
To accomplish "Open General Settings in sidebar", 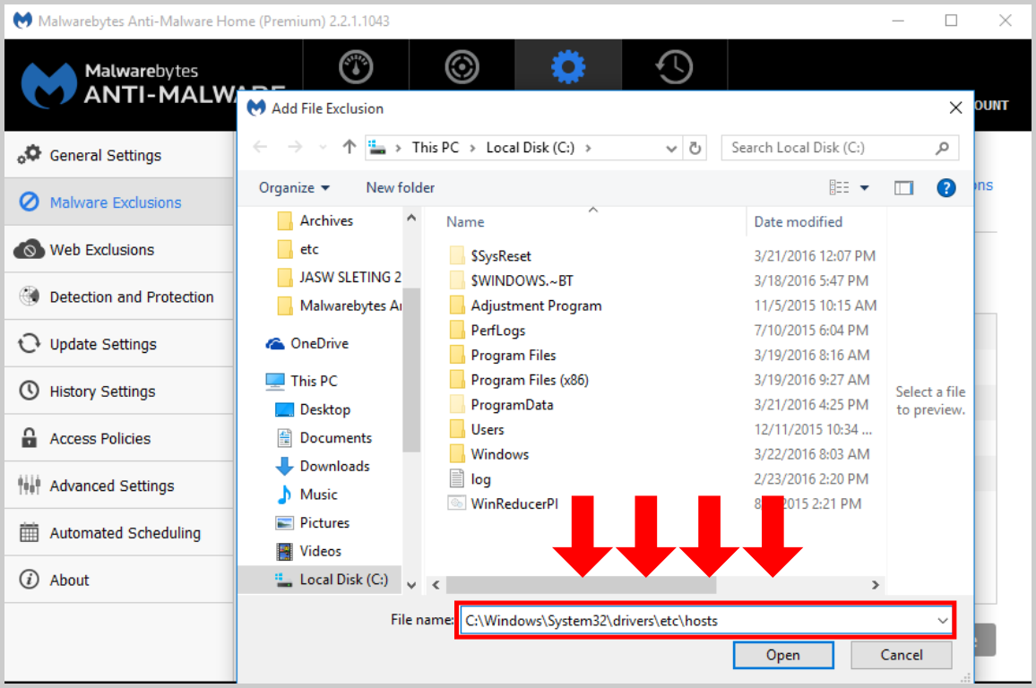I will coord(119,155).
